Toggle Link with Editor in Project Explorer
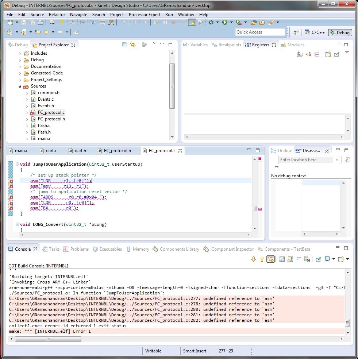Image resolution: width=358 pixels, height=359 pixels. click(x=133, y=45)
